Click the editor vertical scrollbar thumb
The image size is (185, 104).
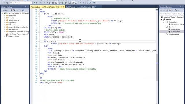point(157,67)
